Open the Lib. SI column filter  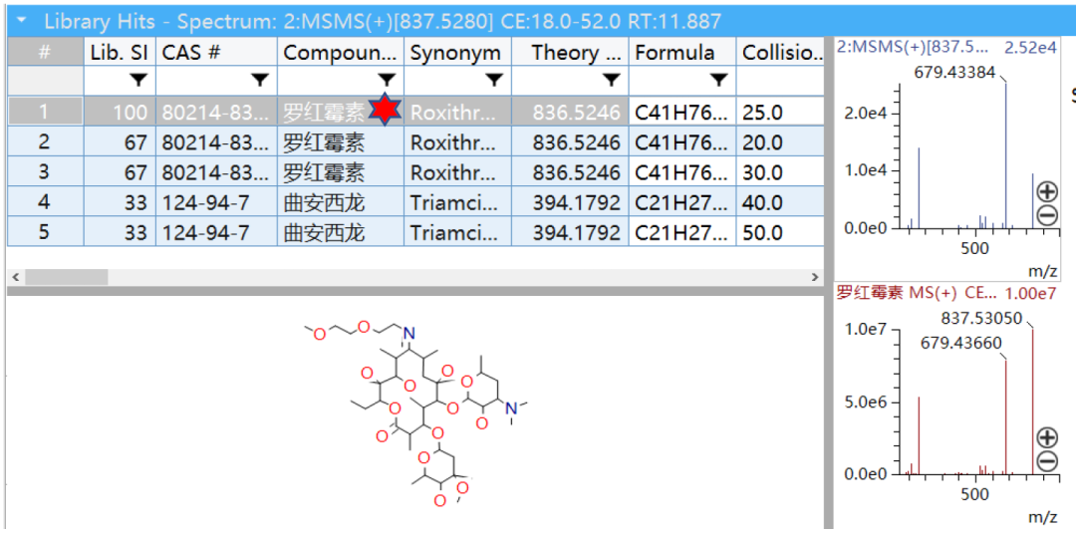[x=138, y=80]
